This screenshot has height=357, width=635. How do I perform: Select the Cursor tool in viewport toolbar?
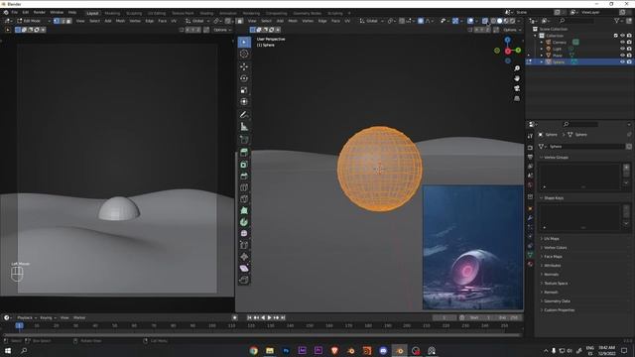pyautogui.click(x=244, y=54)
